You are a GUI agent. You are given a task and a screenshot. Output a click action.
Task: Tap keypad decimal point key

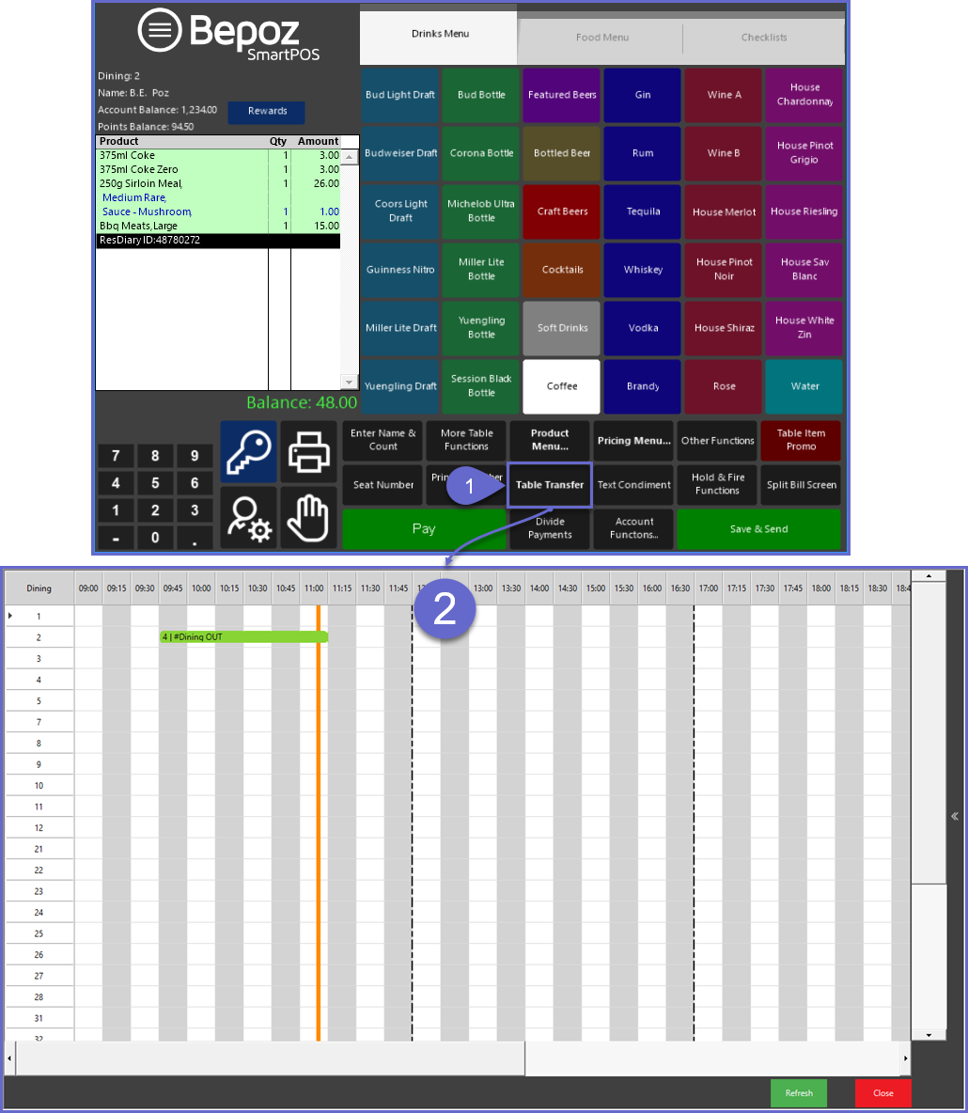(x=195, y=538)
